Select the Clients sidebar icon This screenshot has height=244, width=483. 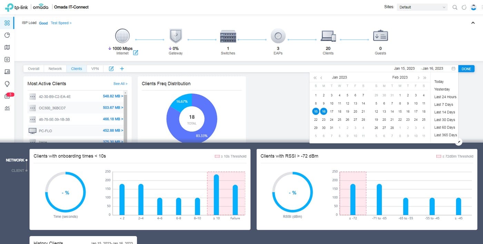(7, 71)
